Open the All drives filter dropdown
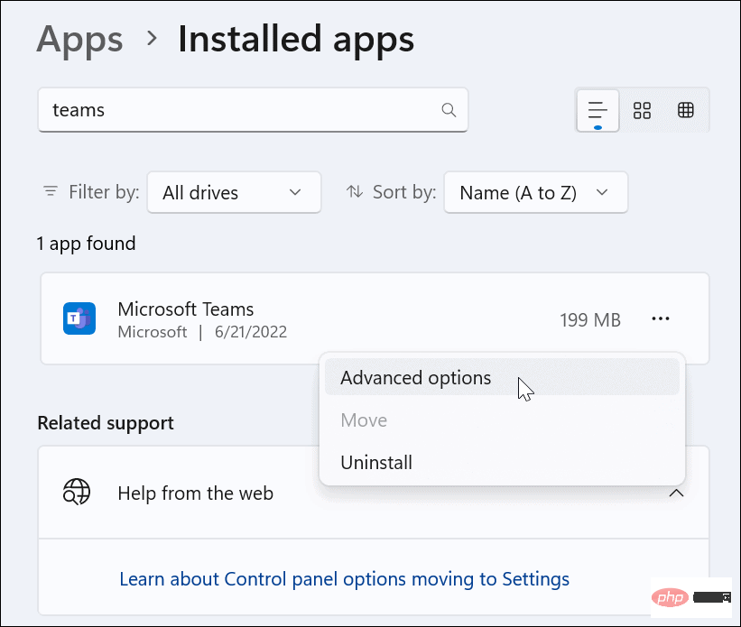 [234, 192]
